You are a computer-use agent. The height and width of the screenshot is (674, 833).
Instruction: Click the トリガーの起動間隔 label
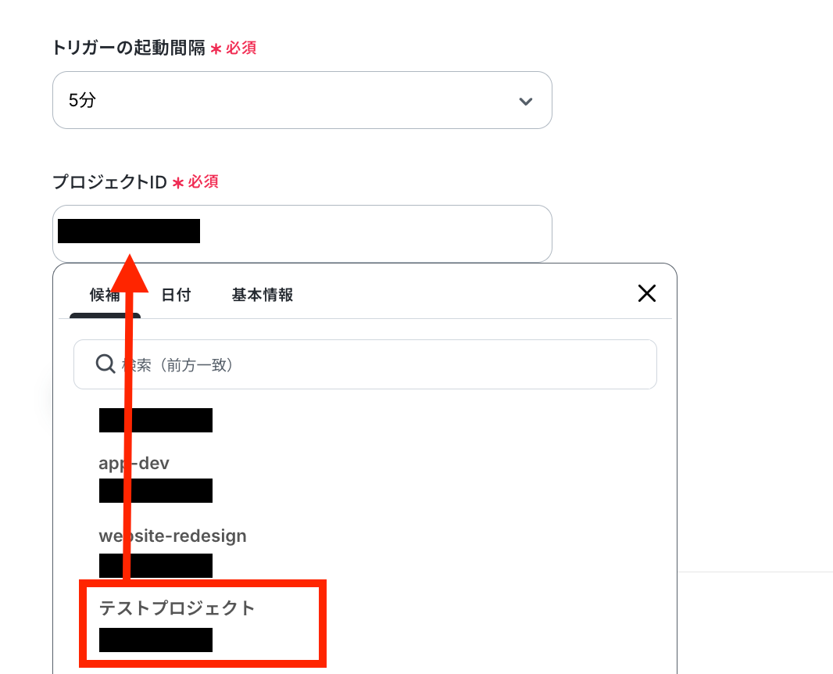tap(129, 48)
